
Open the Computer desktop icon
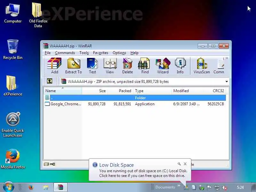pyautogui.click(x=13, y=13)
